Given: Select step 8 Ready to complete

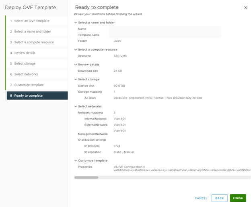Looking at the screenshot, I should click(37, 95).
